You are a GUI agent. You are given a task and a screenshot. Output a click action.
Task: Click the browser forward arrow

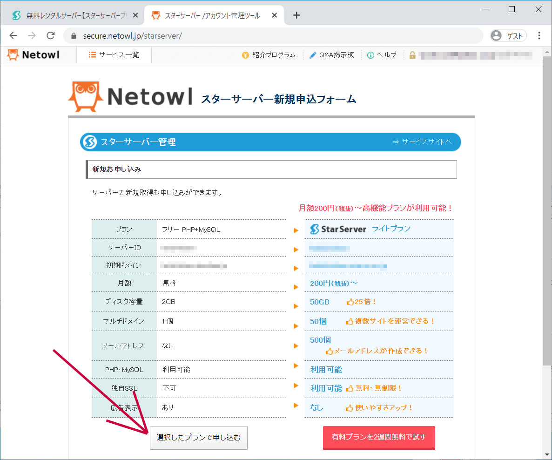[32, 35]
